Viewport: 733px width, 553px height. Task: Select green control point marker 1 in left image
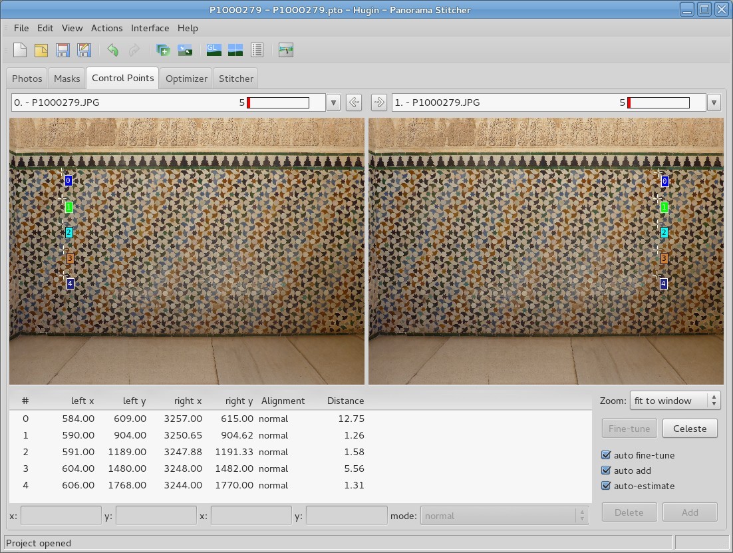pos(69,207)
